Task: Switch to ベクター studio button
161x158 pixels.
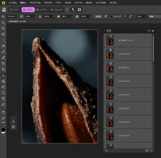Action: point(14,10)
